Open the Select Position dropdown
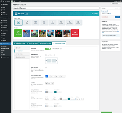The image size is (122, 113). point(50,55)
